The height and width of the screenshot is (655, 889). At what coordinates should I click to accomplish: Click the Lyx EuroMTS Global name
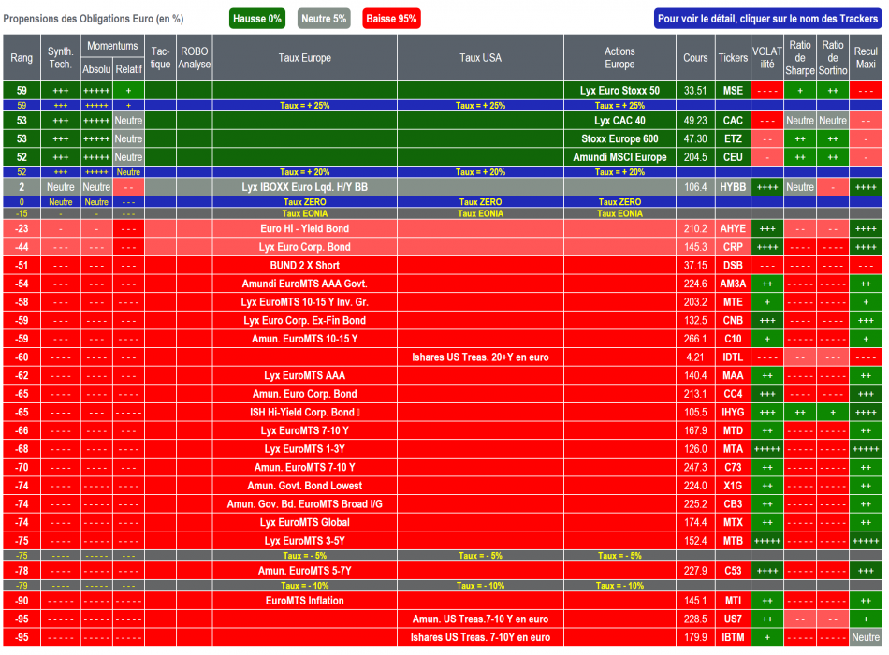[x=305, y=522]
